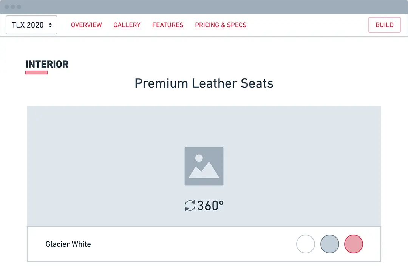Navigate to the Features tab
Image resolution: width=408 pixels, height=272 pixels.
tap(168, 25)
